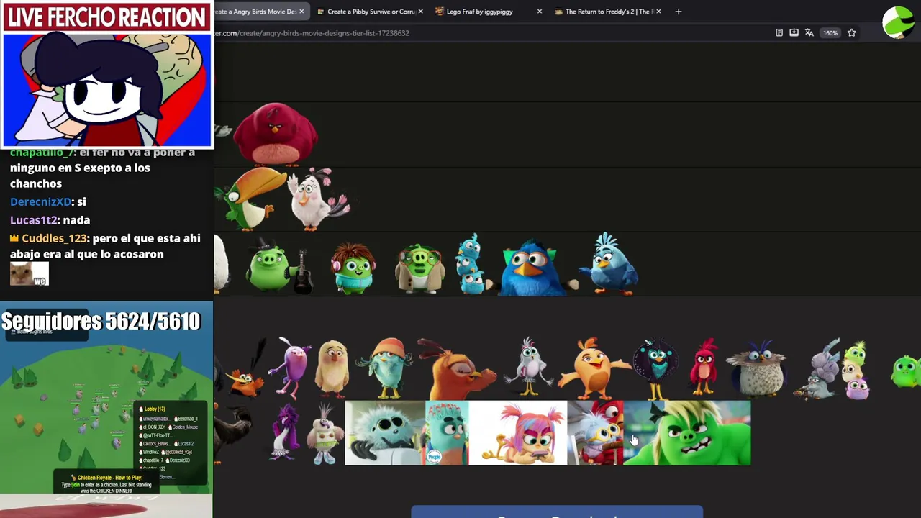Image resolution: width=921 pixels, height=518 pixels.
Task: Click the install app icon in address bar
Action: click(x=794, y=33)
